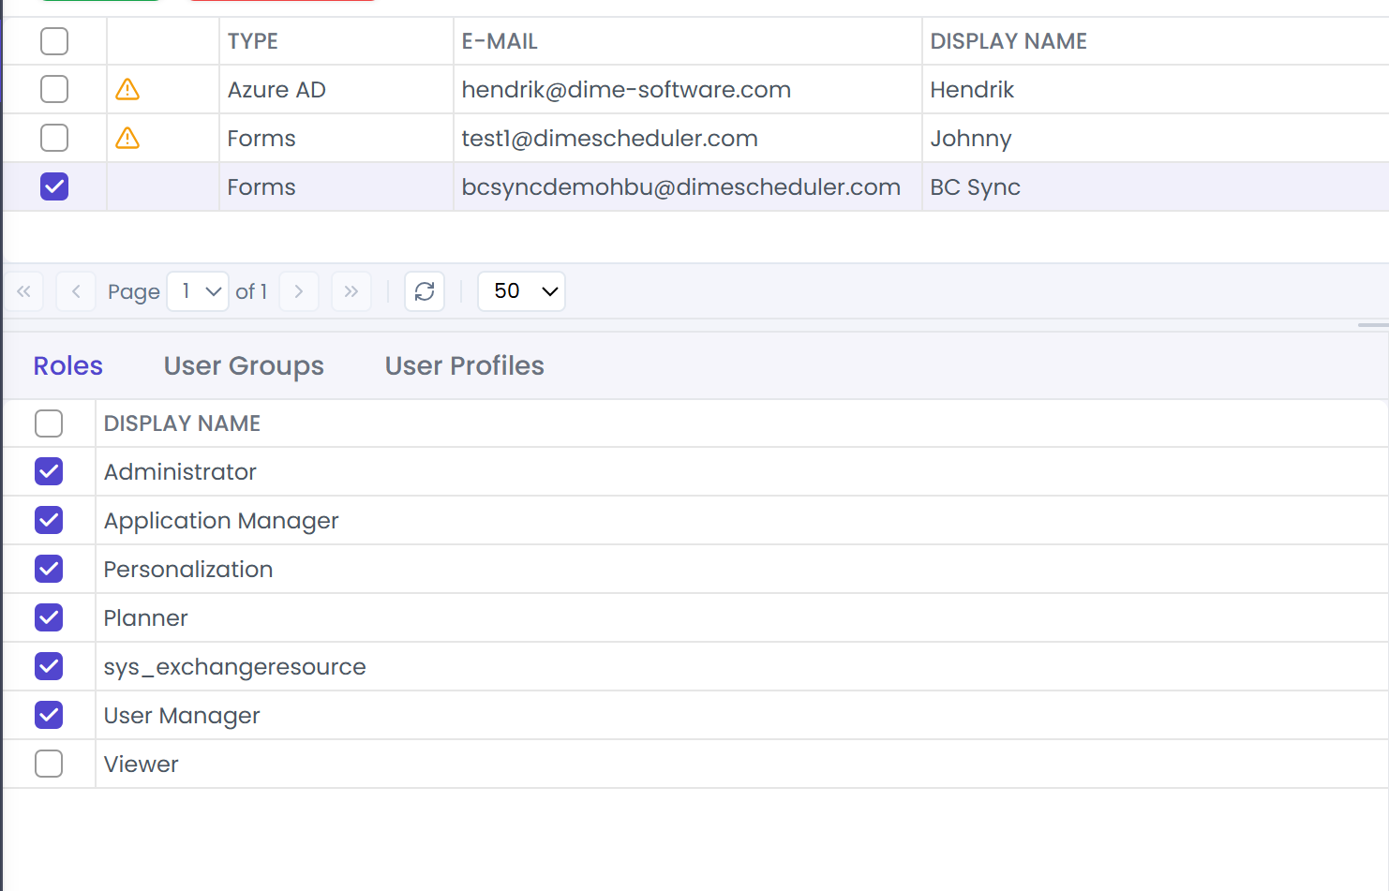
Task: Click the Forms type cell for Johnny
Action: pyautogui.click(x=336, y=139)
